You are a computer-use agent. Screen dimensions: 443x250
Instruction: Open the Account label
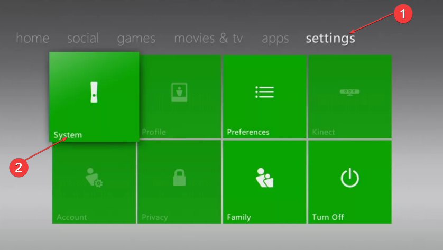pyautogui.click(x=71, y=217)
